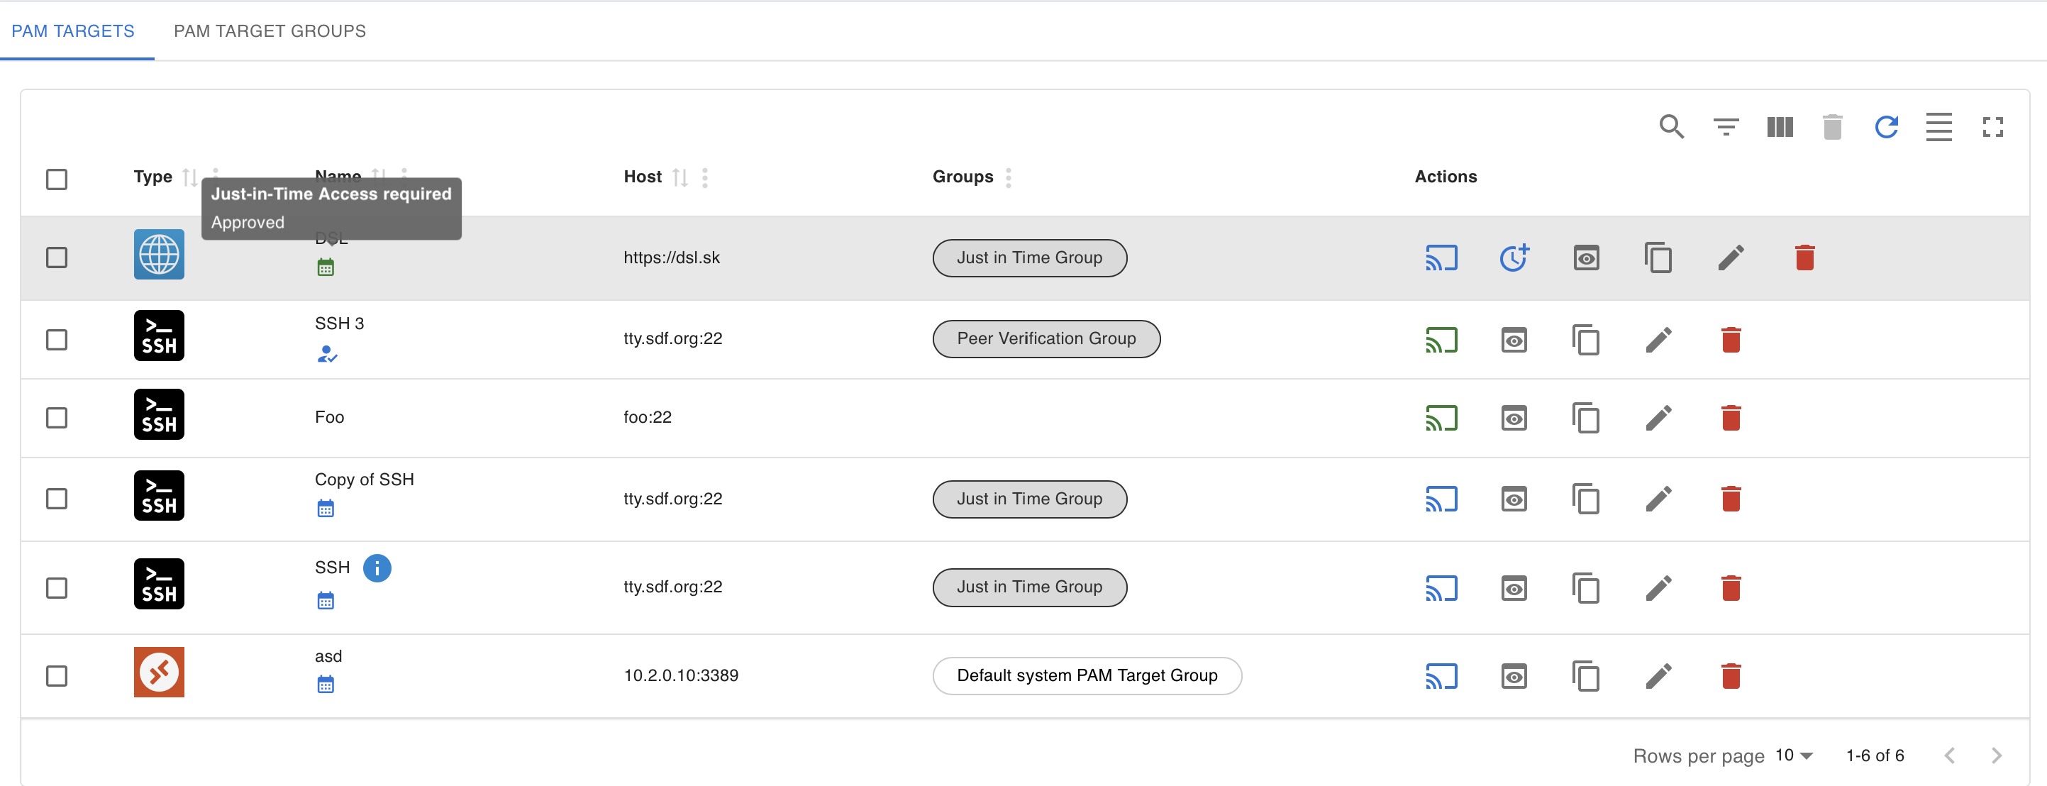
Task: Duplicate the Copy of SSH target
Action: point(1585,499)
